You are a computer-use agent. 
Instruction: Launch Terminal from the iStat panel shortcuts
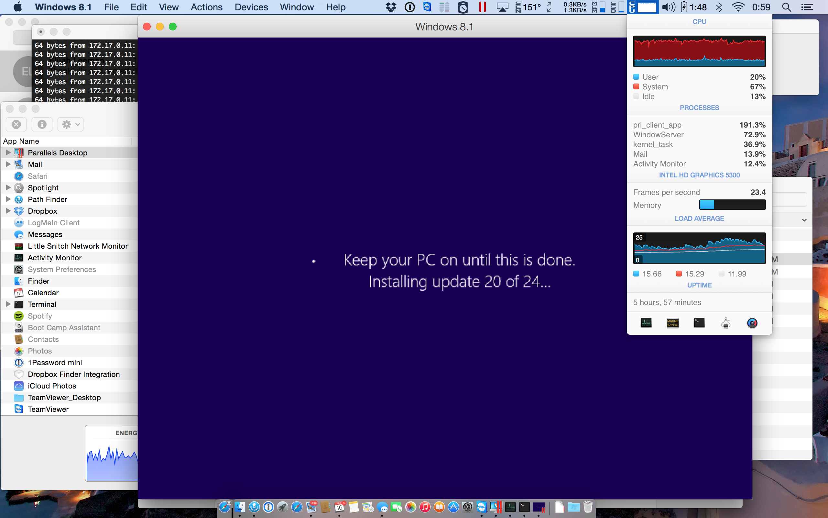pos(699,323)
